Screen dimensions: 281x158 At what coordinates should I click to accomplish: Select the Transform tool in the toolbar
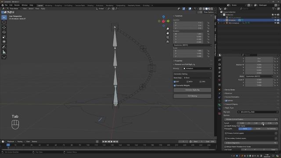tap(4, 42)
